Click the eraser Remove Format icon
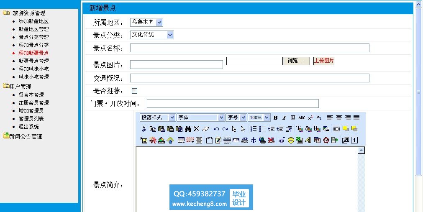423x212 pixels. pyautogui.click(x=205, y=129)
